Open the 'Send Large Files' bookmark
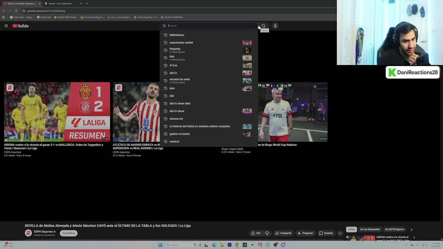This screenshot has height=249, width=443. tap(146, 17)
